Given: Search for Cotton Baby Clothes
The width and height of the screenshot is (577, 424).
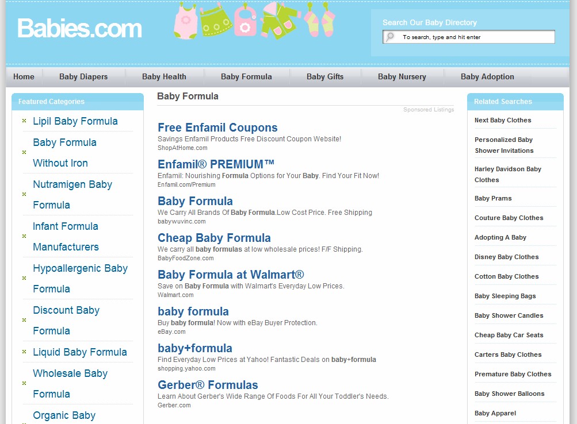Looking at the screenshot, I should (x=507, y=276).
